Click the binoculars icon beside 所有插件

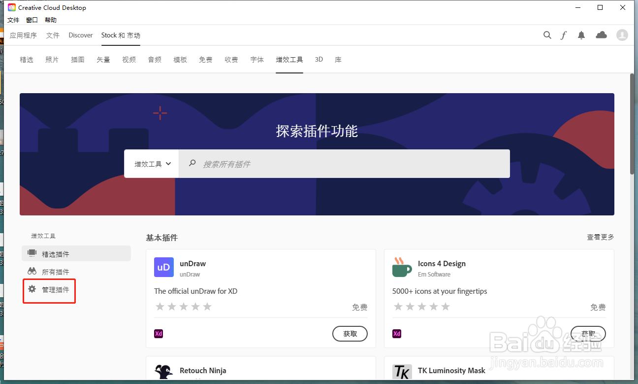click(32, 271)
